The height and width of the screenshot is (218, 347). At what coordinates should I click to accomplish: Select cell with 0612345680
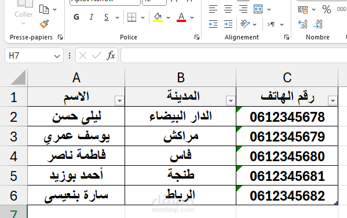pos(287,156)
